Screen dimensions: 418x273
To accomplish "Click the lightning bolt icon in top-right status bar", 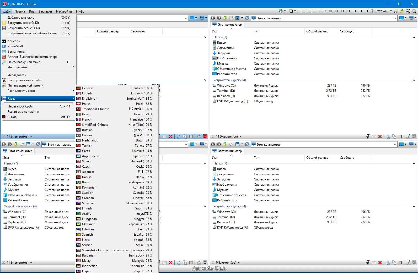I will tap(368, 136).
